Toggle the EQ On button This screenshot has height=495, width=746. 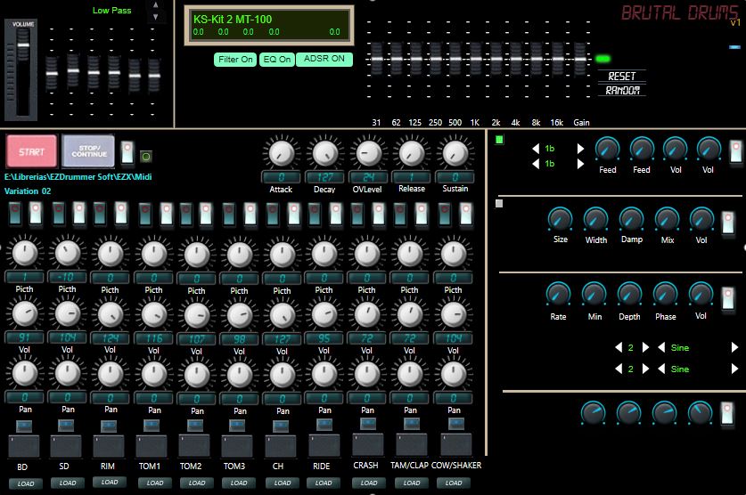click(x=276, y=60)
